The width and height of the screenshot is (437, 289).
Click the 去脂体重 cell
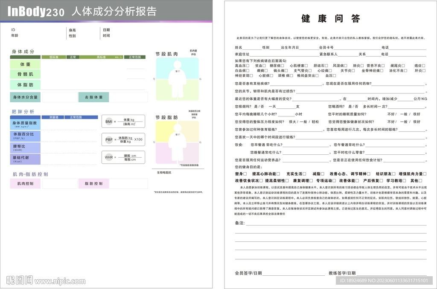[x=93, y=97]
